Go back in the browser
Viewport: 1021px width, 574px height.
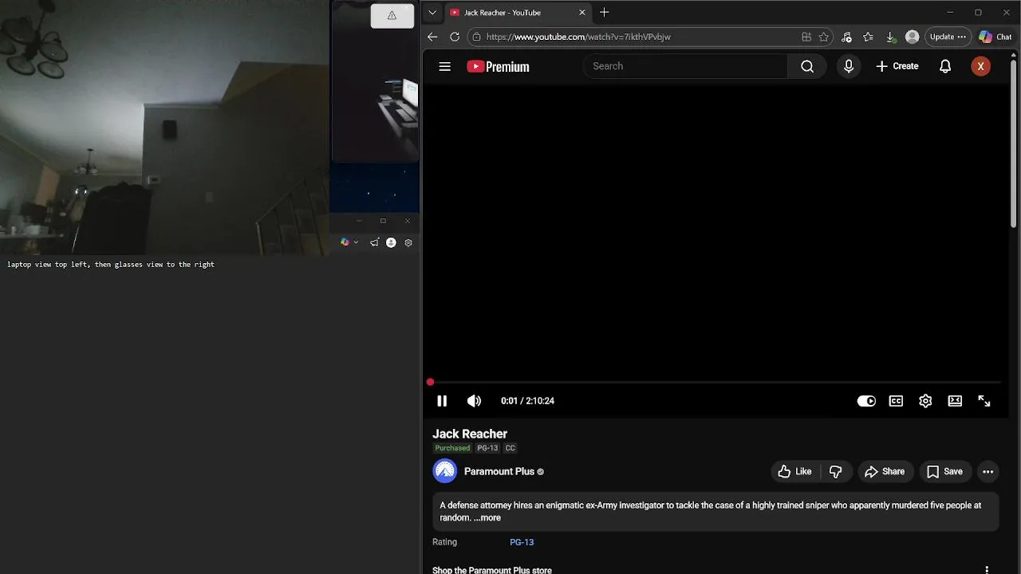(x=432, y=37)
